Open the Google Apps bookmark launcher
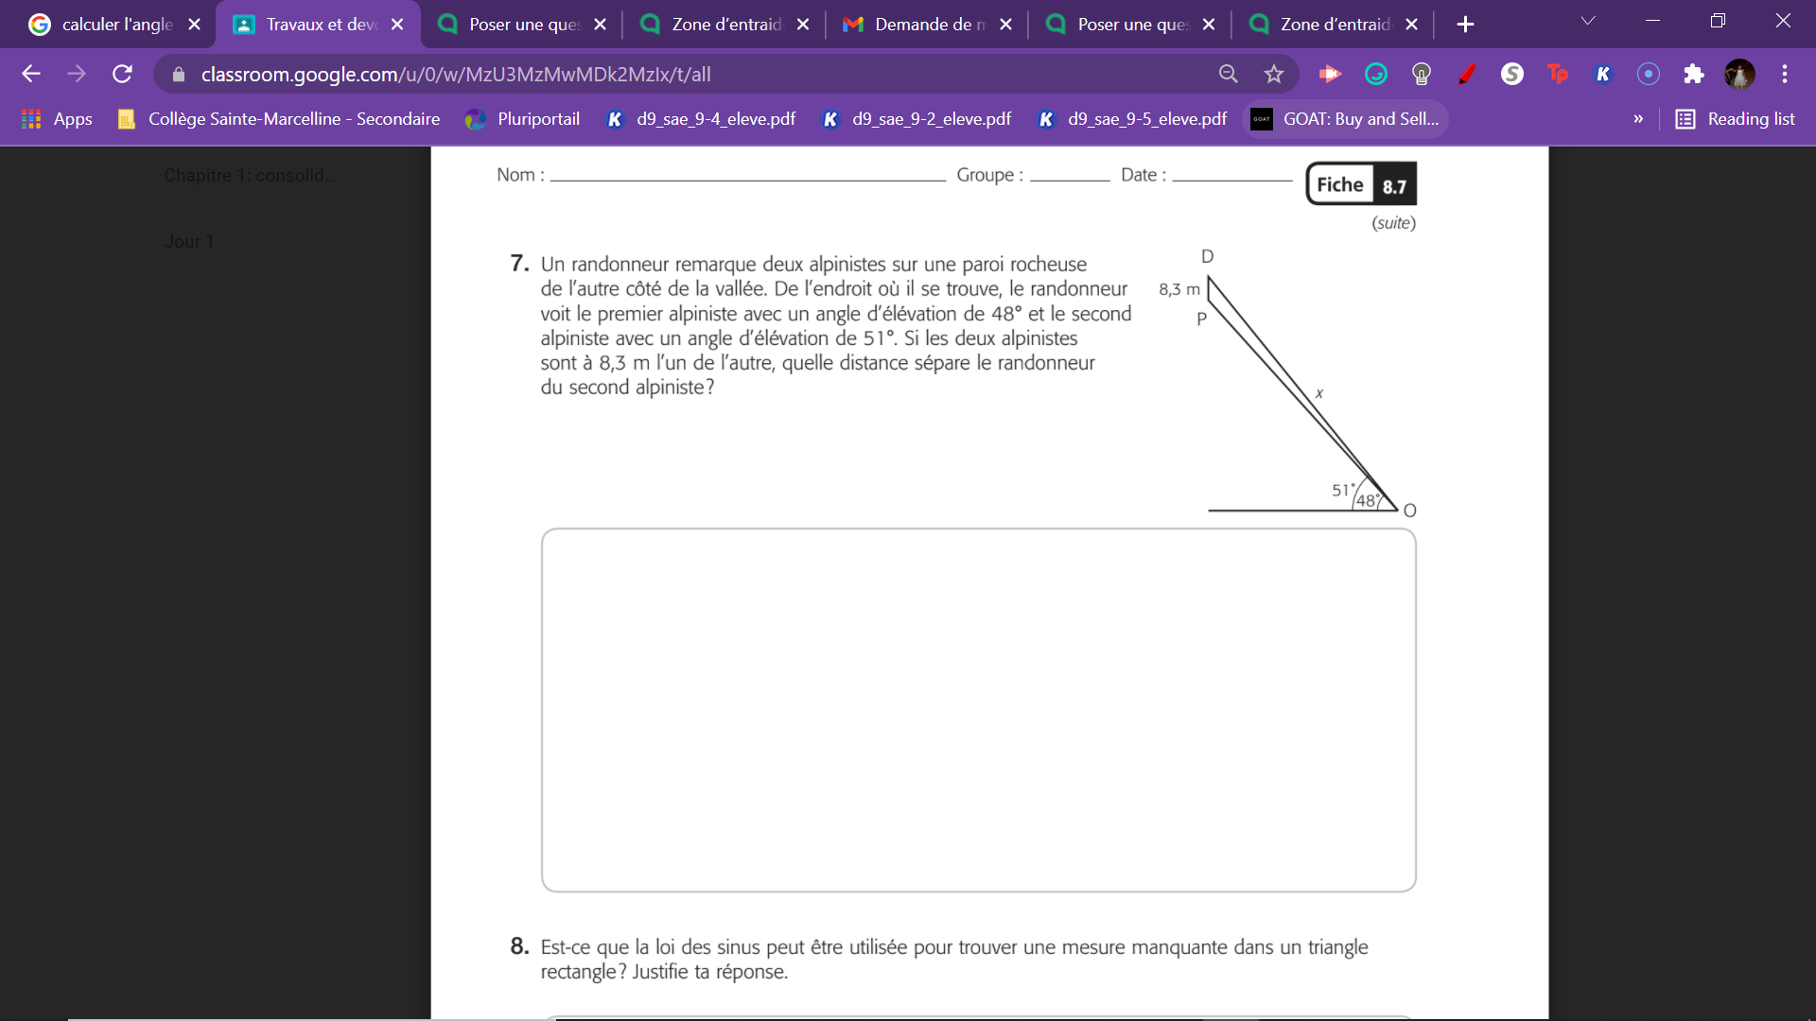Viewport: 1816px width, 1021px height. [31, 119]
